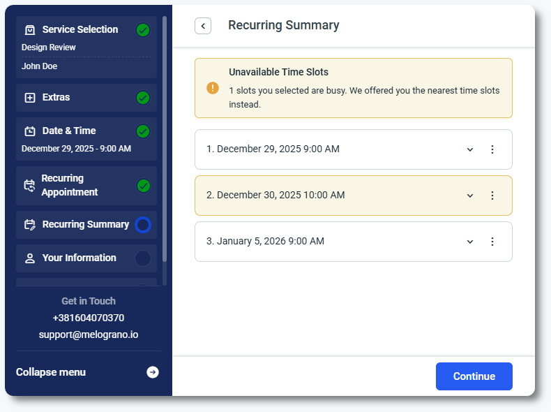Go to the Recurring Appointment step
This screenshot has width=551, height=412.
(70, 185)
